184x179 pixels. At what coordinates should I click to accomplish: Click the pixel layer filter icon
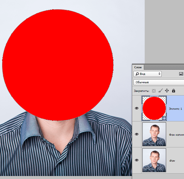[181, 74]
